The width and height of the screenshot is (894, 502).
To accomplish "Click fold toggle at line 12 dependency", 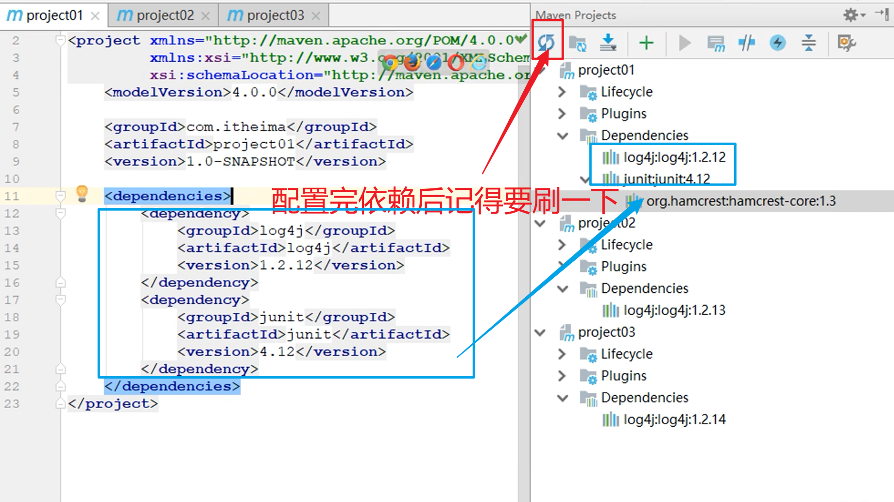I will [x=60, y=213].
